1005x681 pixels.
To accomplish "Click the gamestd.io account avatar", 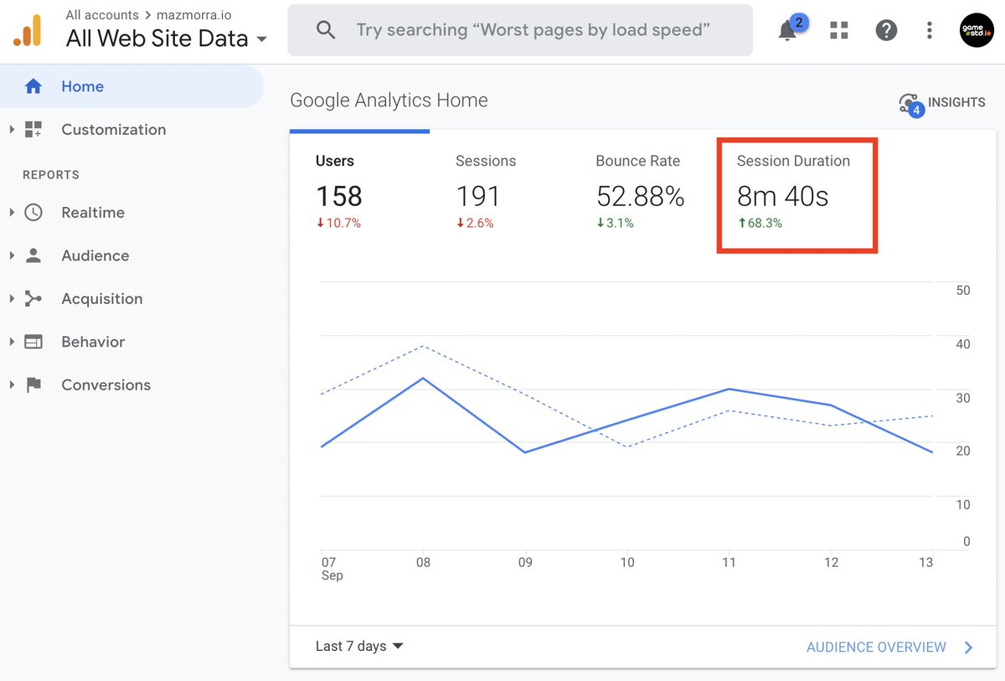I will (x=977, y=30).
